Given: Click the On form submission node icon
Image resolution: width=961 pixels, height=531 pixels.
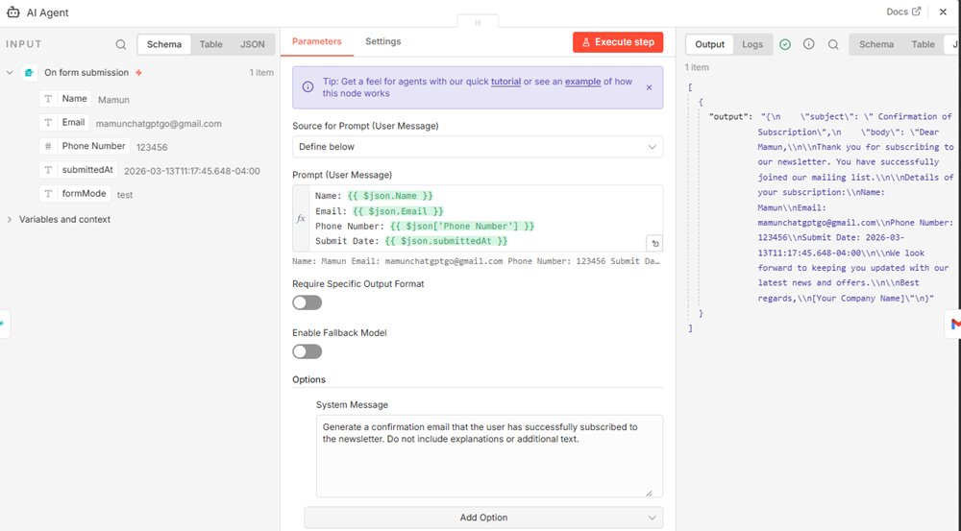Looking at the screenshot, I should [30, 73].
